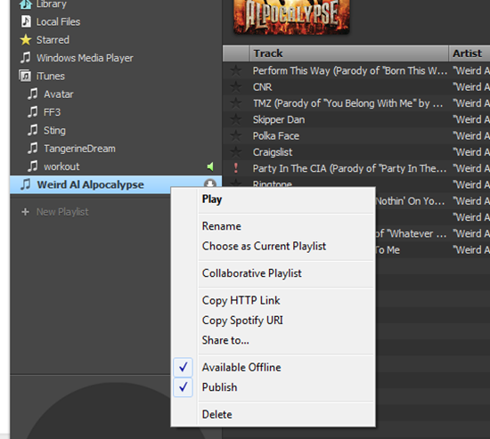
Task: Click the Windows Media Player note icon
Action: (x=26, y=58)
